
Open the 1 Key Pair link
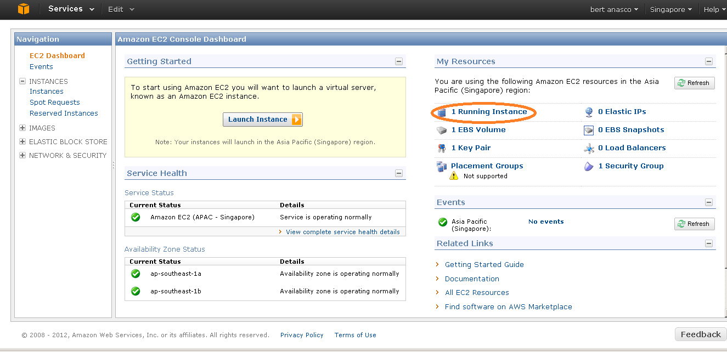coord(471,147)
